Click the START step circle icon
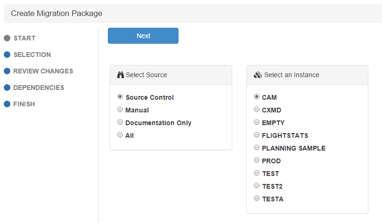The image size is (382, 223). click(x=7, y=38)
